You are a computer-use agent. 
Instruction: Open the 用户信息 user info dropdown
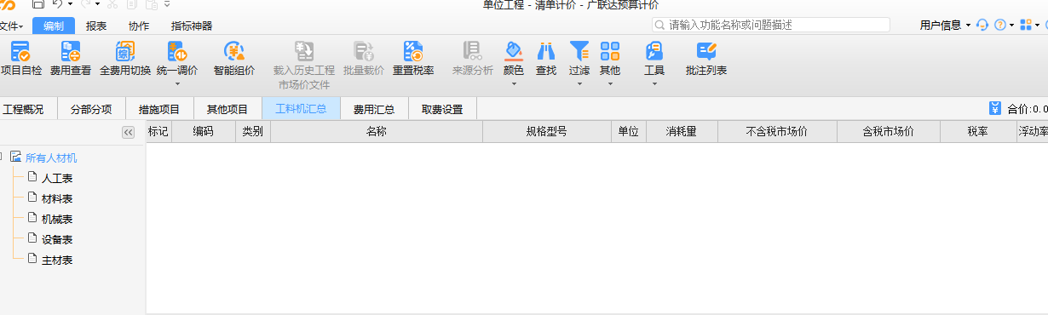pyautogui.click(x=945, y=25)
